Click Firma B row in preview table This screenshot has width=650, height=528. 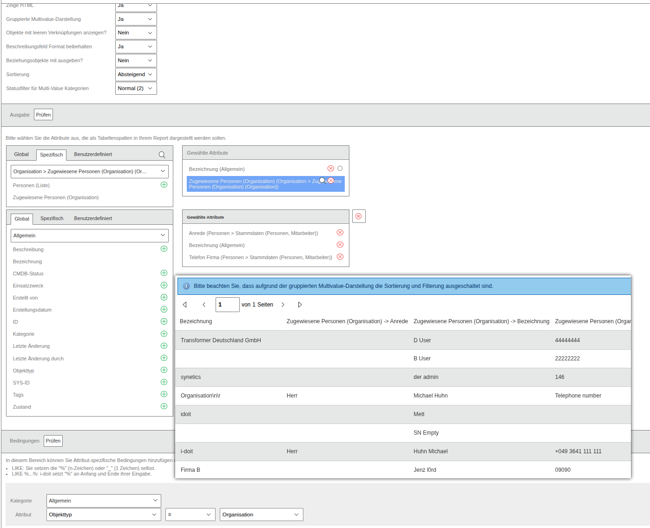(x=403, y=470)
